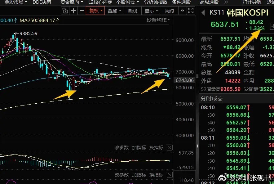Screen dimensions: 274x184
Task: Click 今开 value in quote panel
Action: coord(230,56)
